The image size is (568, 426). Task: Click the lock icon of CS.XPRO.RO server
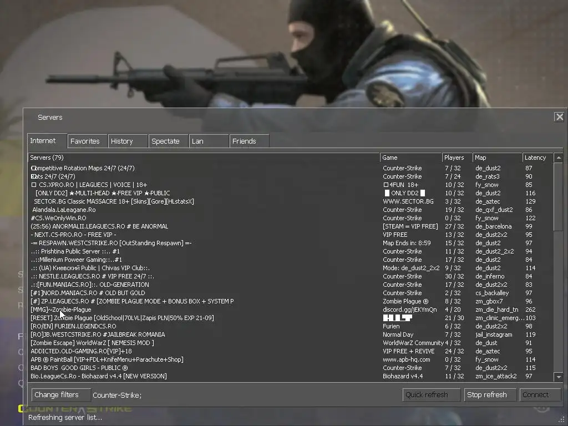[34, 185]
